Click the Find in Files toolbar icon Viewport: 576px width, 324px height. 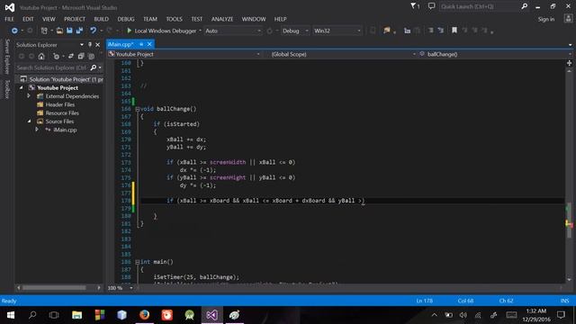tap(386, 31)
